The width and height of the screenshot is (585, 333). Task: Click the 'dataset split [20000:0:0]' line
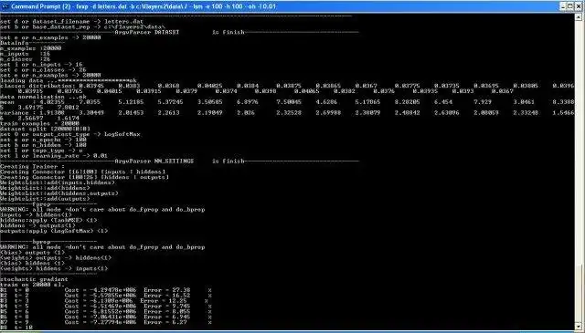coord(45,129)
